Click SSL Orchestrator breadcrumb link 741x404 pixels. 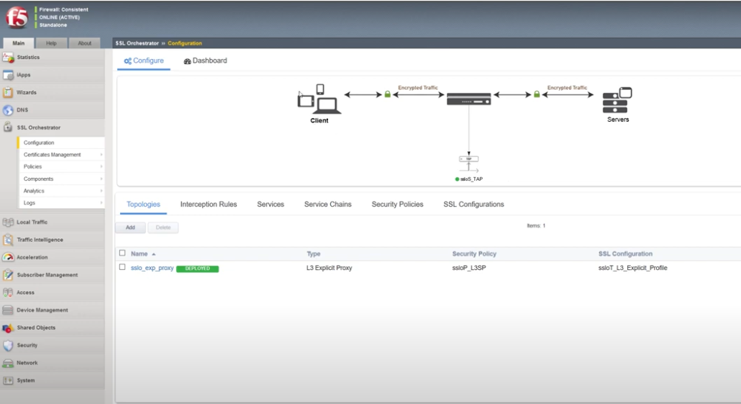137,43
